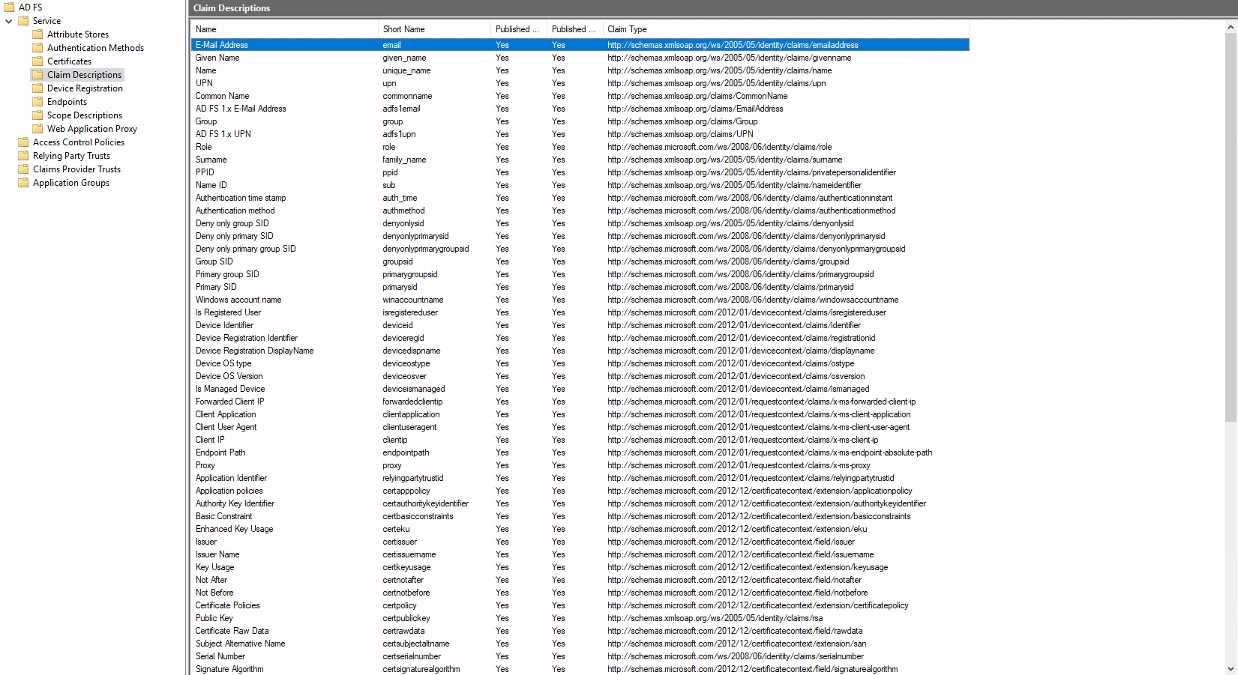Select the Enhanced Key Usage claim
The image size is (1238, 675).
(580, 529)
